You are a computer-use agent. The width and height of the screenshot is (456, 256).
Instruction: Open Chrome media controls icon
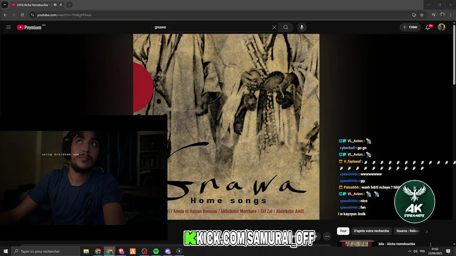pyautogui.click(x=434, y=15)
